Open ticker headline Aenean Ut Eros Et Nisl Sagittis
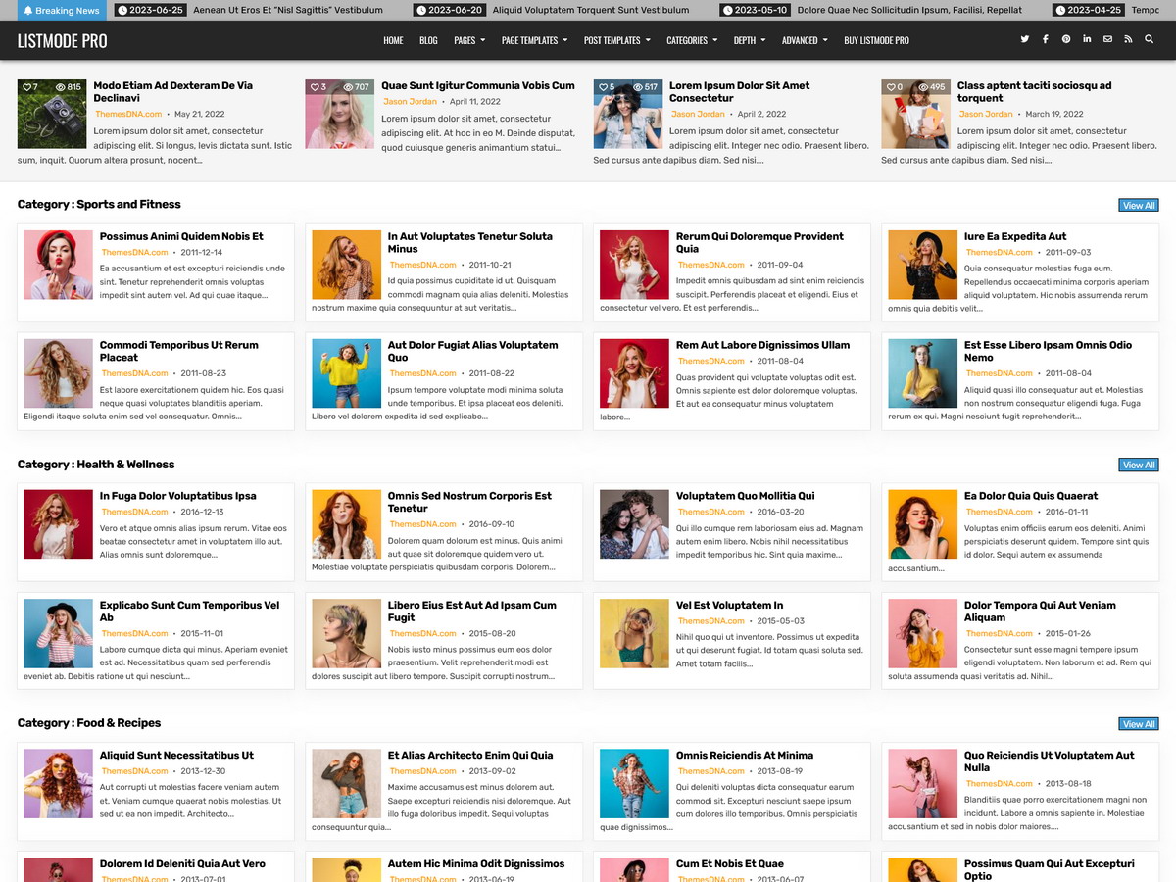1176x882 pixels. (x=288, y=10)
